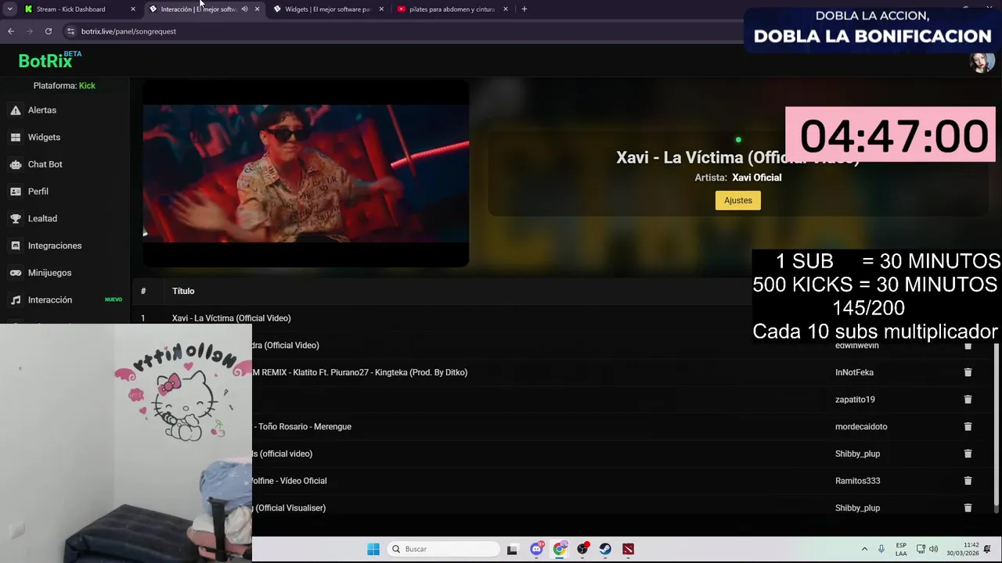Open Task View on the taskbar

pyautogui.click(x=512, y=549)
